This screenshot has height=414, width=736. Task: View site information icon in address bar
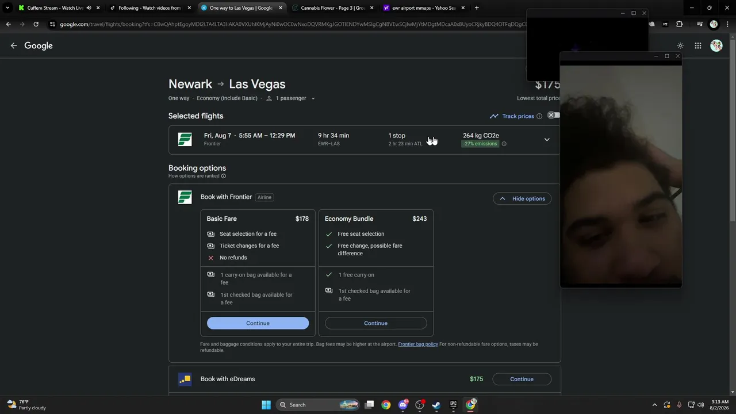[52, 24]
